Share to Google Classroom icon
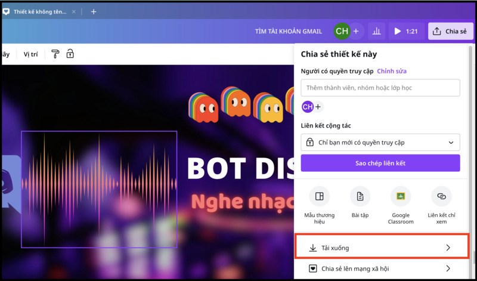Viewport: 477px width, 281px height. 401,196
